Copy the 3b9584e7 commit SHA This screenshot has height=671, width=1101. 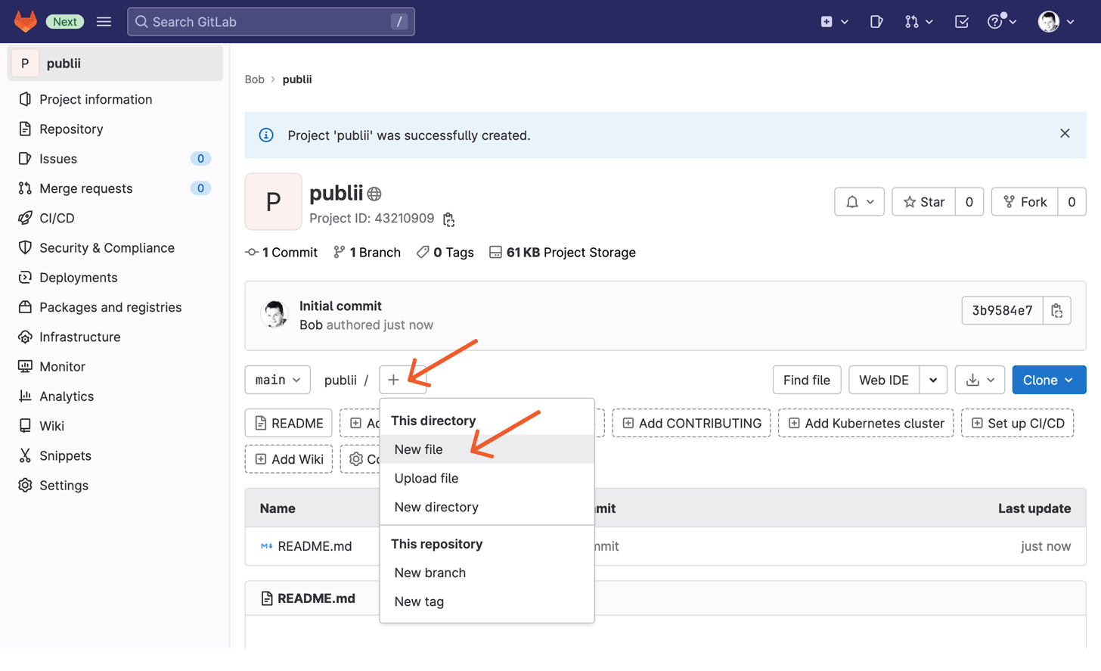tap(1057, 310)
